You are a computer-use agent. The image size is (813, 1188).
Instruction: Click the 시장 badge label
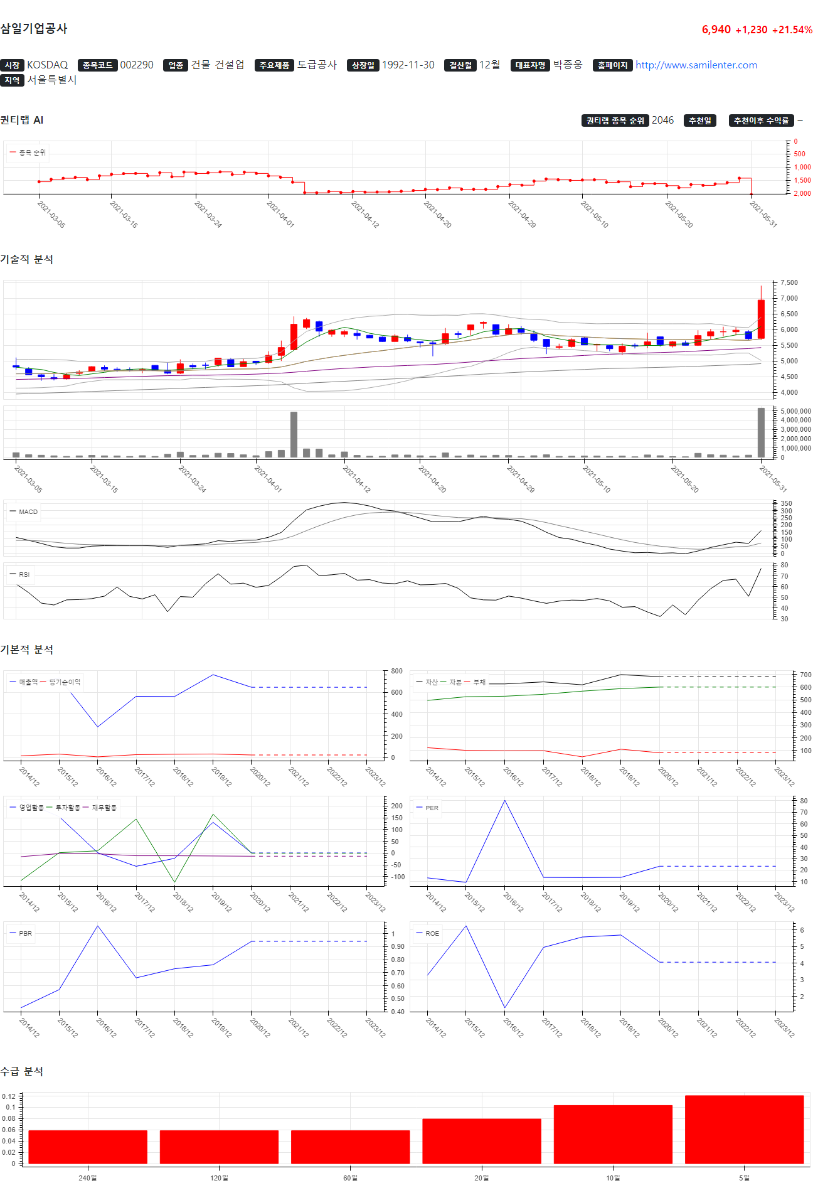[x=12, y=65]
